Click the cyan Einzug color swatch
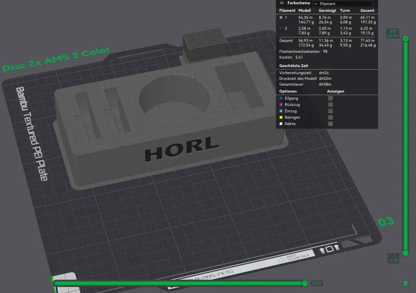This screenshot has width=416, height=293. (x=281, y=111)
